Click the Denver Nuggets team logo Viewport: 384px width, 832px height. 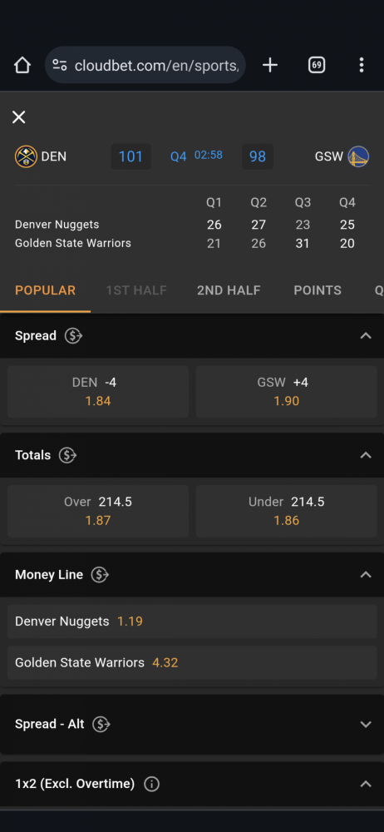26,156
